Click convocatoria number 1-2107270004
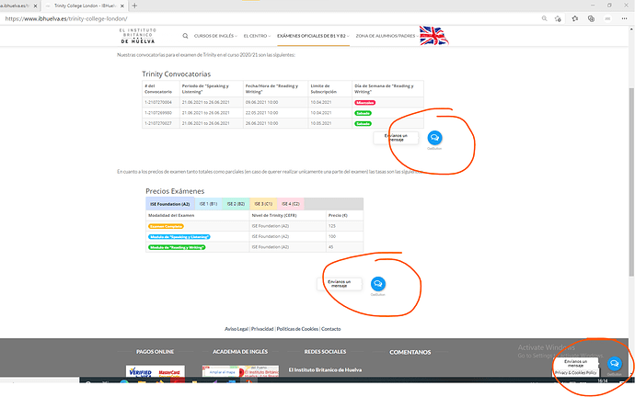 tap(158, 103)
